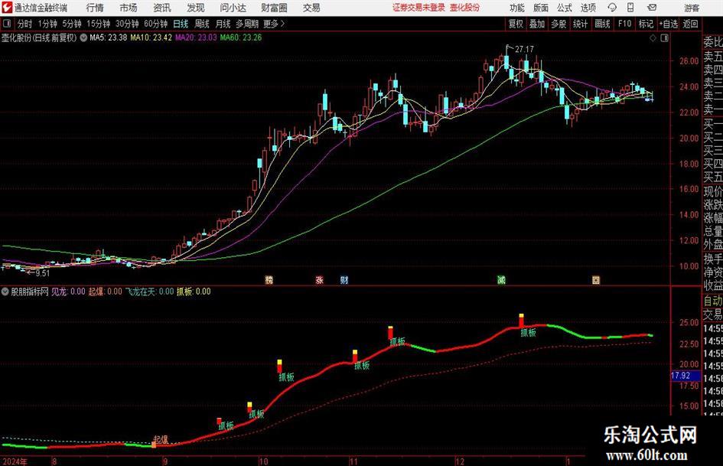
Task: Click the 统计 statistics button
Action: coord(580,24)
